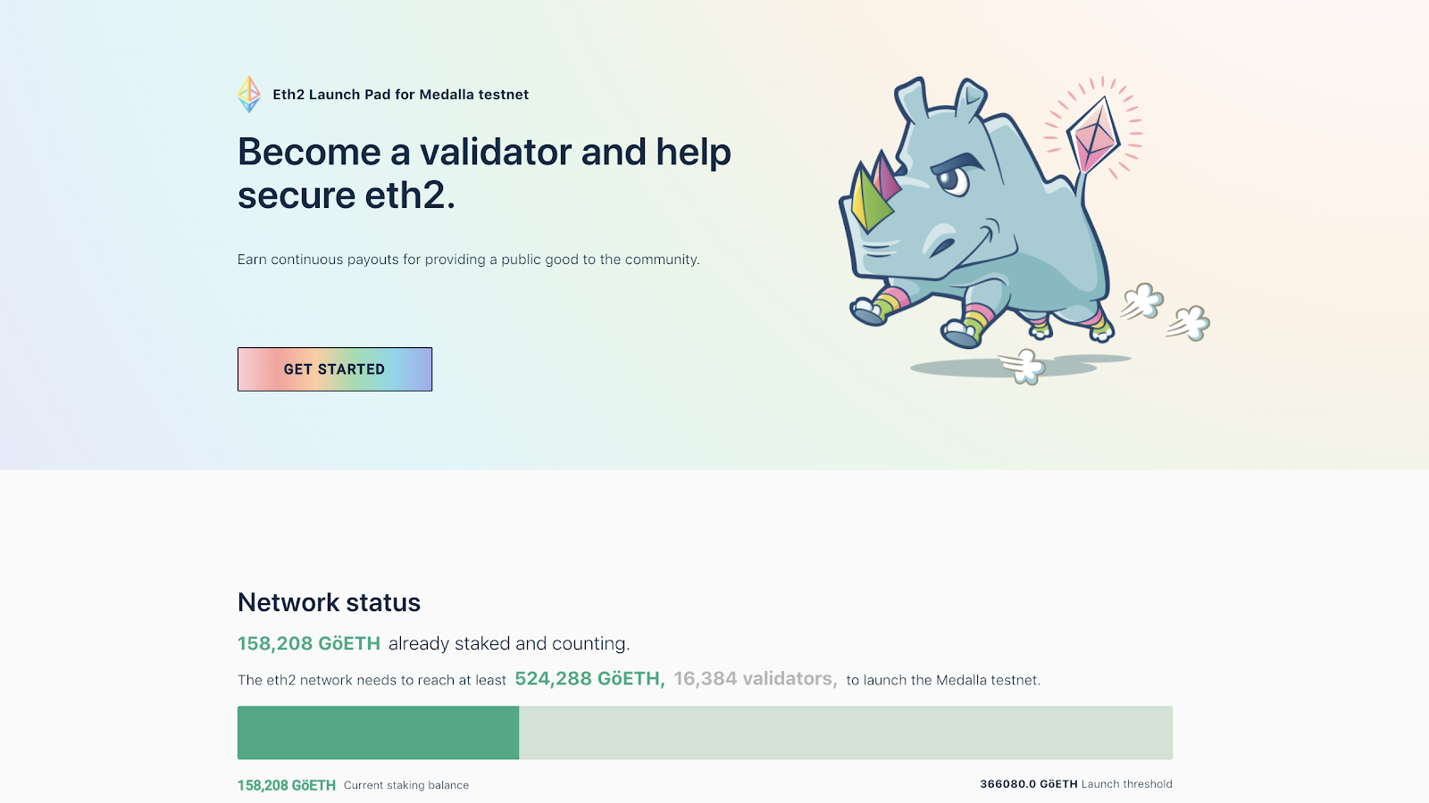Click the 158,208 GöETH value below progress bar

(x=287, y=785)
